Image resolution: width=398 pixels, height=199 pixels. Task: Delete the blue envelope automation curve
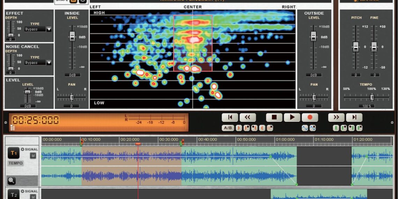[x=313, y=128]
